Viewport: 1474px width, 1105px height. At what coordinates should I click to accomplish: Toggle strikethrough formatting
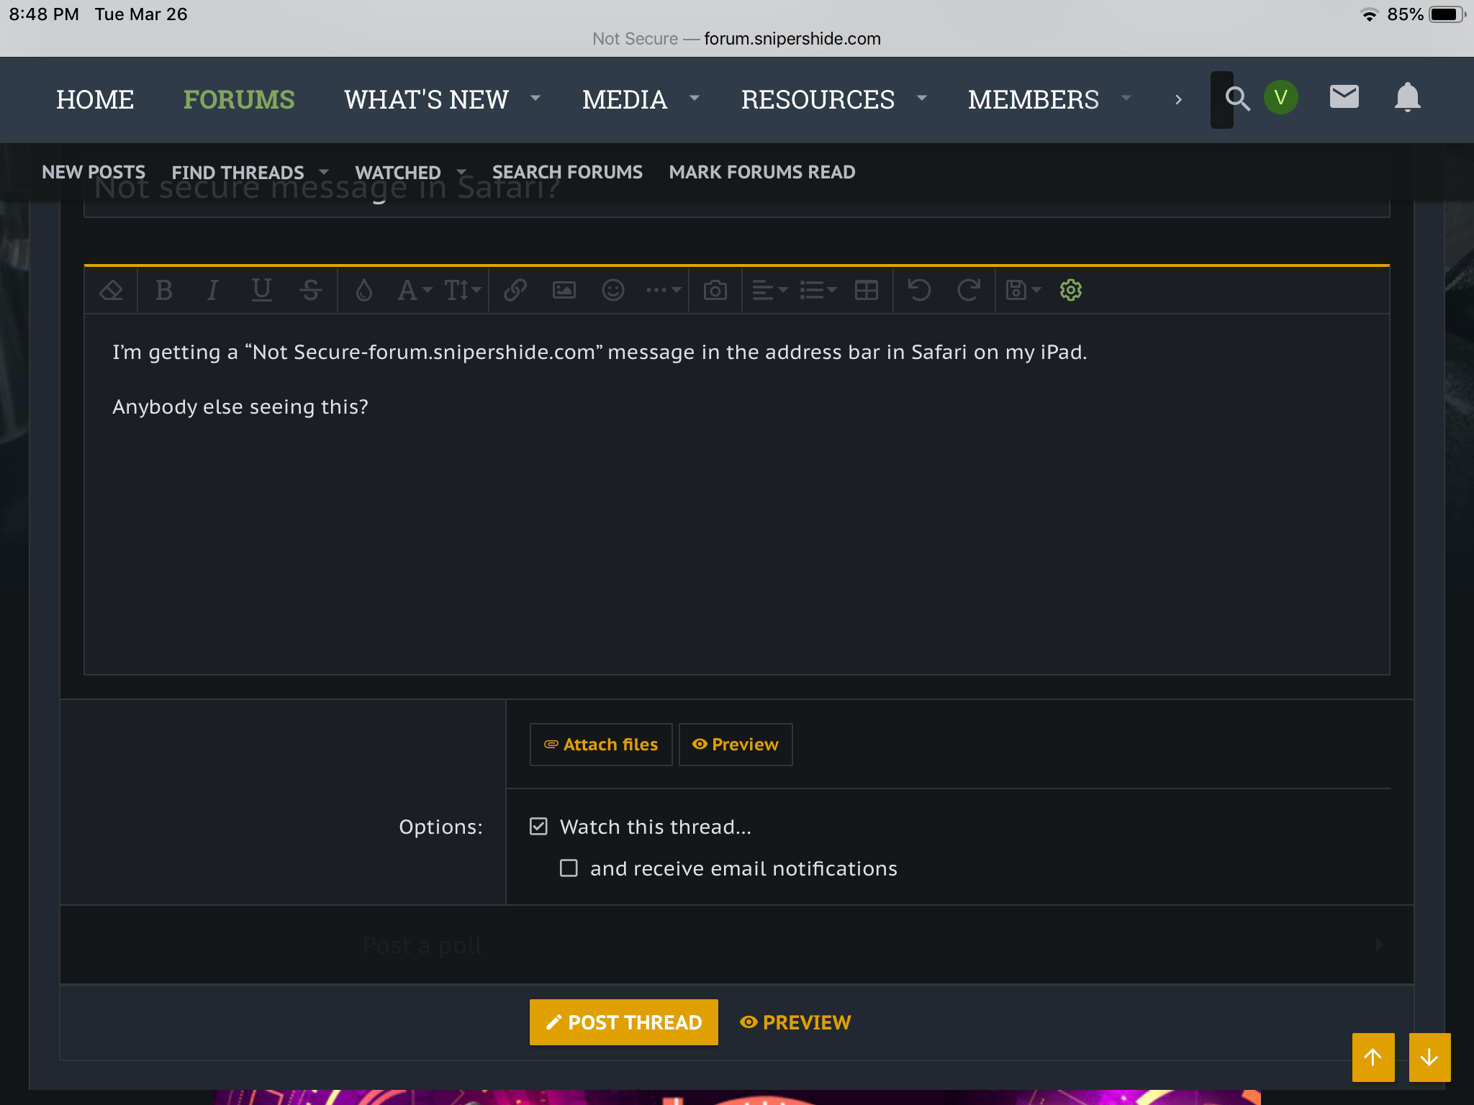[x=311, y=291]
